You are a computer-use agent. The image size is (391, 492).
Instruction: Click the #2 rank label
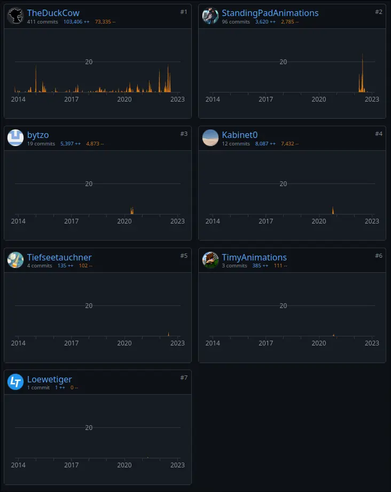[x=379, y=12]
